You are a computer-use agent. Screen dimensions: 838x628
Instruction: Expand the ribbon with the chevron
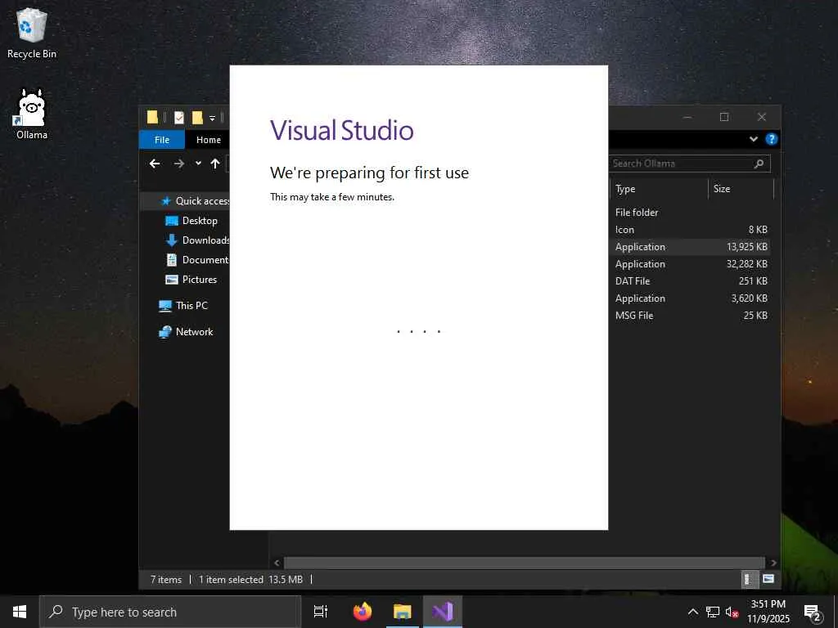tap(754, 139)
